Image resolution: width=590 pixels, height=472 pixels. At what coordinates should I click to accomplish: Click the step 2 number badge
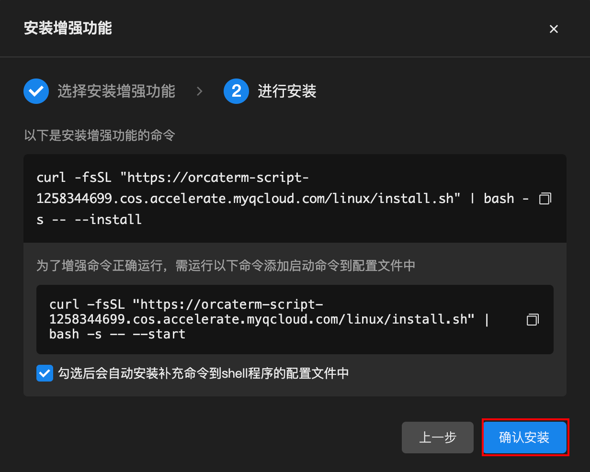click(236, 91)
